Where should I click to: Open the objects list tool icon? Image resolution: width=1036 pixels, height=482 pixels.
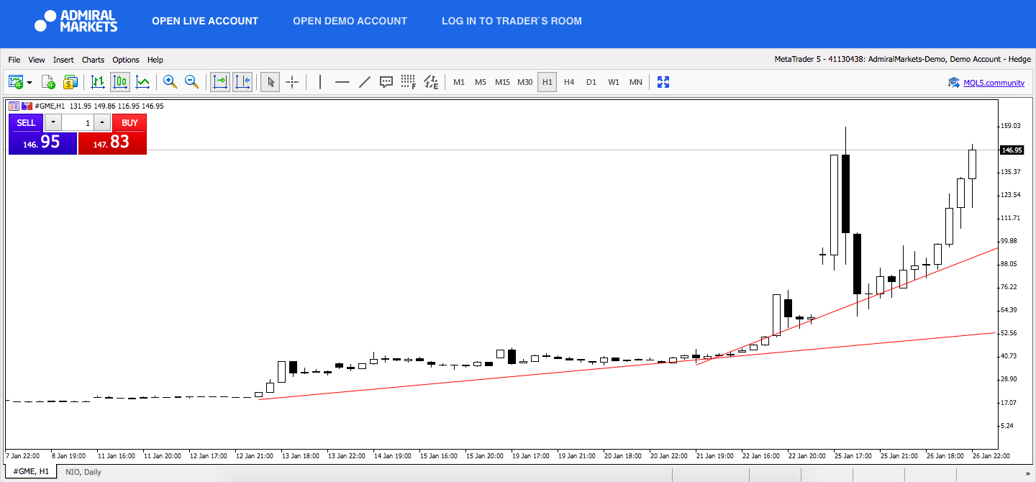[x=431, y=82]
